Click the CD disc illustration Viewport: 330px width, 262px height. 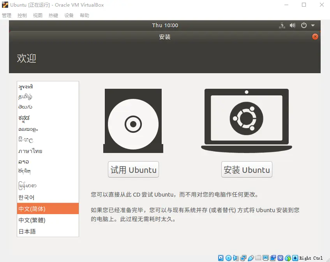133,121
